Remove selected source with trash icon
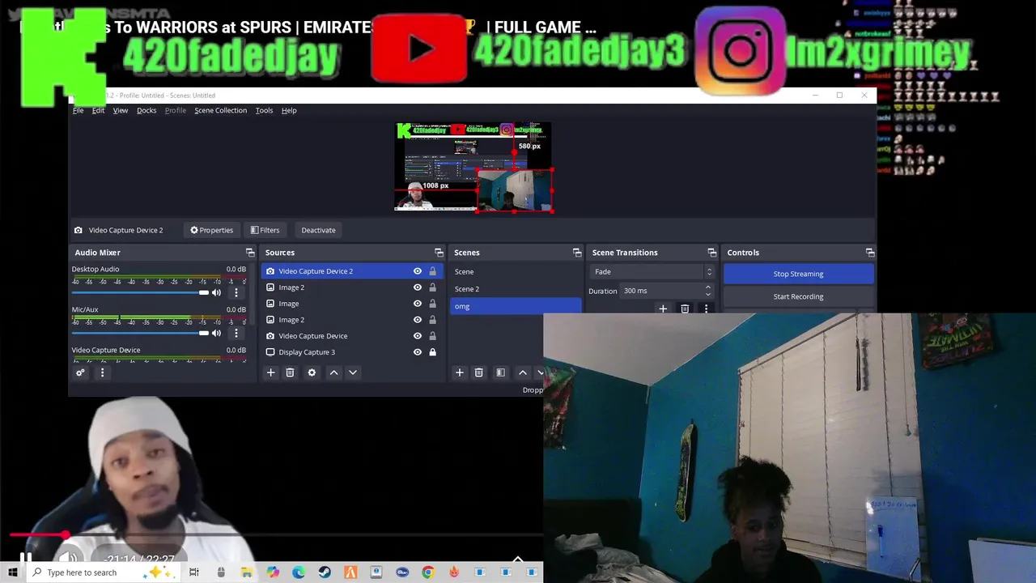This screenshot has width=1036, height=583. [290, 372]
